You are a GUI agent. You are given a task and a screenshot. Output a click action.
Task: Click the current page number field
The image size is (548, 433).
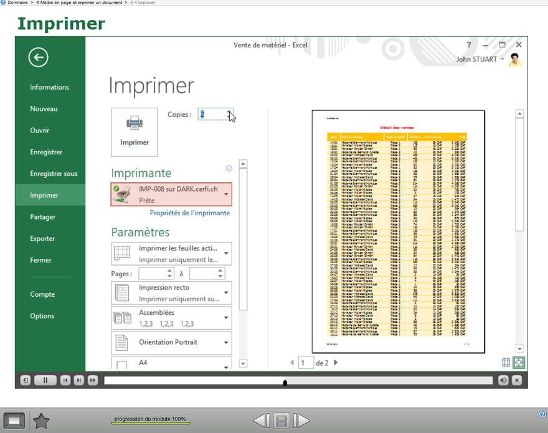coord(305,363)
